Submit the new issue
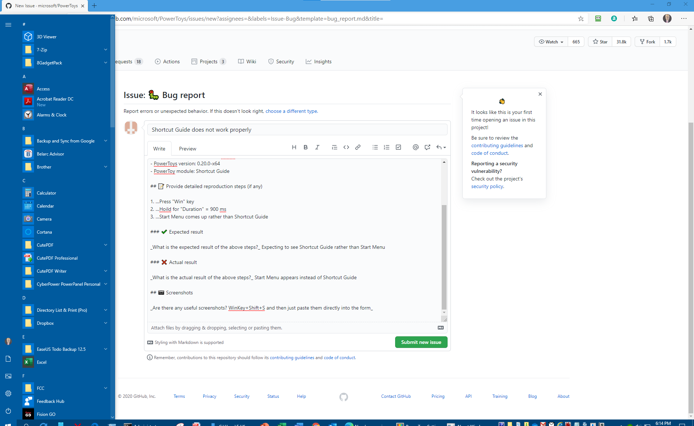 pyautogui.click(x=421, y=342)
